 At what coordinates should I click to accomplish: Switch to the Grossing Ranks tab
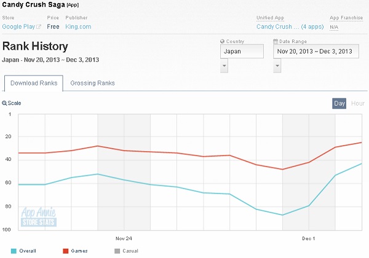tap(92, 83)
